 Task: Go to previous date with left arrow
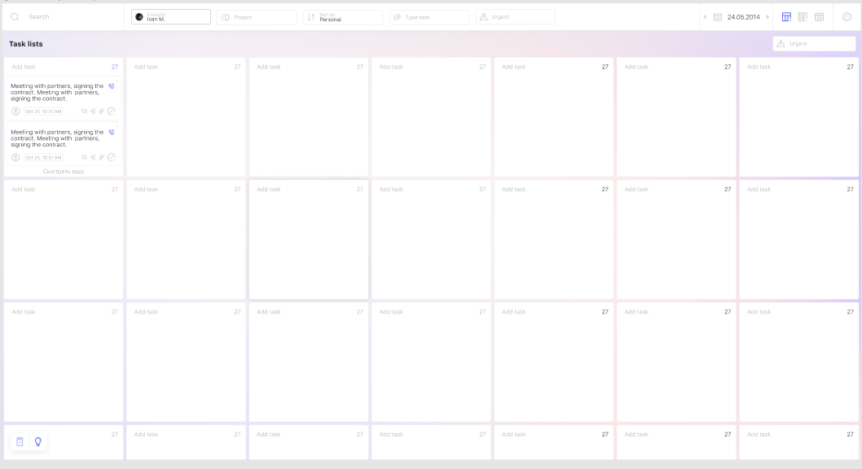pyautogui.click(x=705, y=17)
